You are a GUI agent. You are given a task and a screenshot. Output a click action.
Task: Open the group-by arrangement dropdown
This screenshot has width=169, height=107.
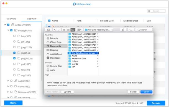click(79, 30)
